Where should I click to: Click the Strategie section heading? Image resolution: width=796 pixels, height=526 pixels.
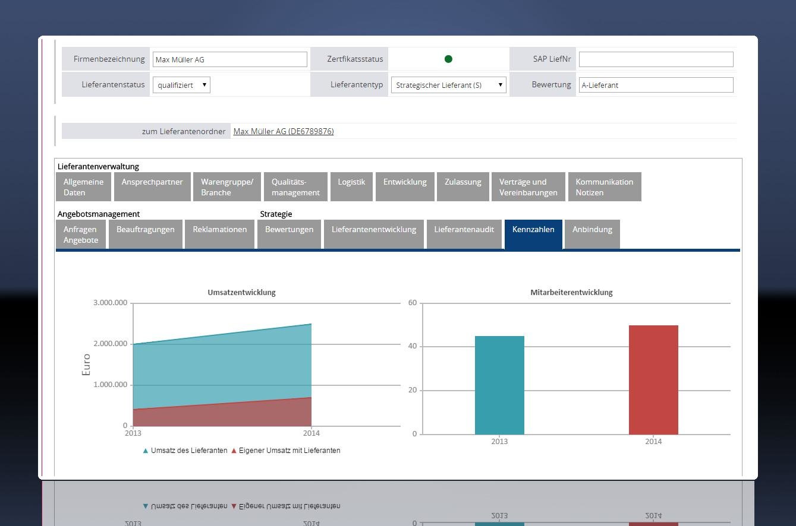(x=276, y=214)
